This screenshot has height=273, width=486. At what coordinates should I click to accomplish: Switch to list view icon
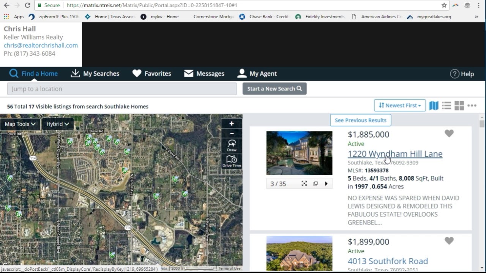[447, 105]
